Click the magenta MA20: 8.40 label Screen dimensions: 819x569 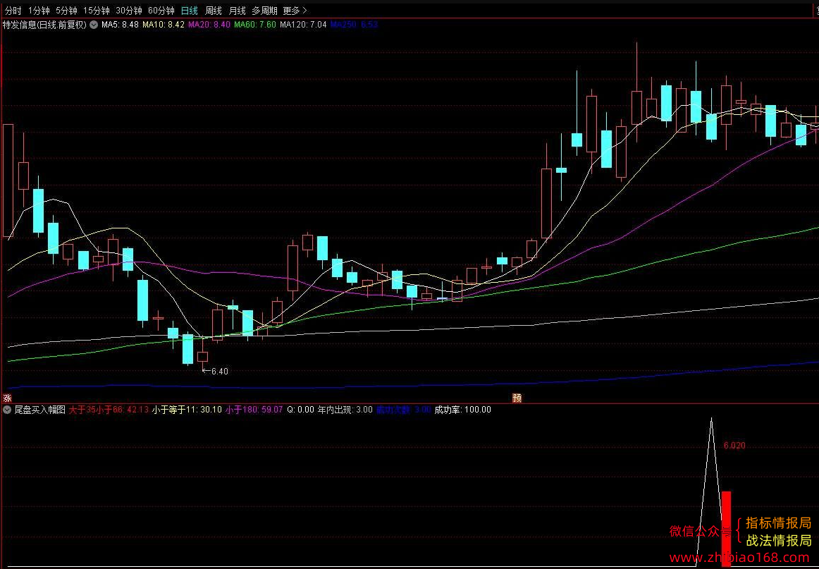pyautogui.click(x=209, y=25)
